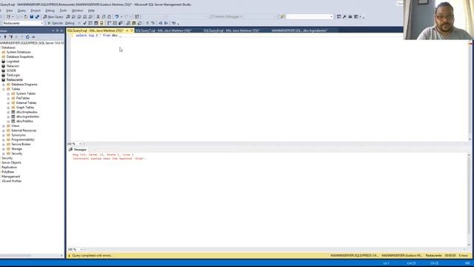
Task: Open the editor zoom 100% dropdown
Action: (x=80, y=144)
